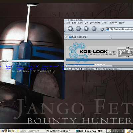Click the new tab icon left of tabs
Viewport: 133px width, 133px height.
coord(66,37)
